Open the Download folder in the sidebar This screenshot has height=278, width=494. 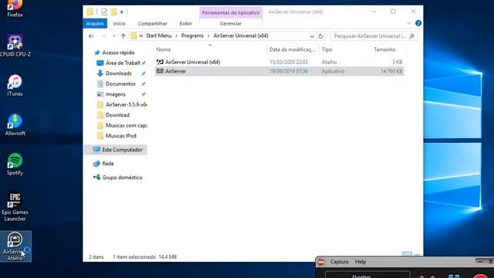click(x=117, y=115)
